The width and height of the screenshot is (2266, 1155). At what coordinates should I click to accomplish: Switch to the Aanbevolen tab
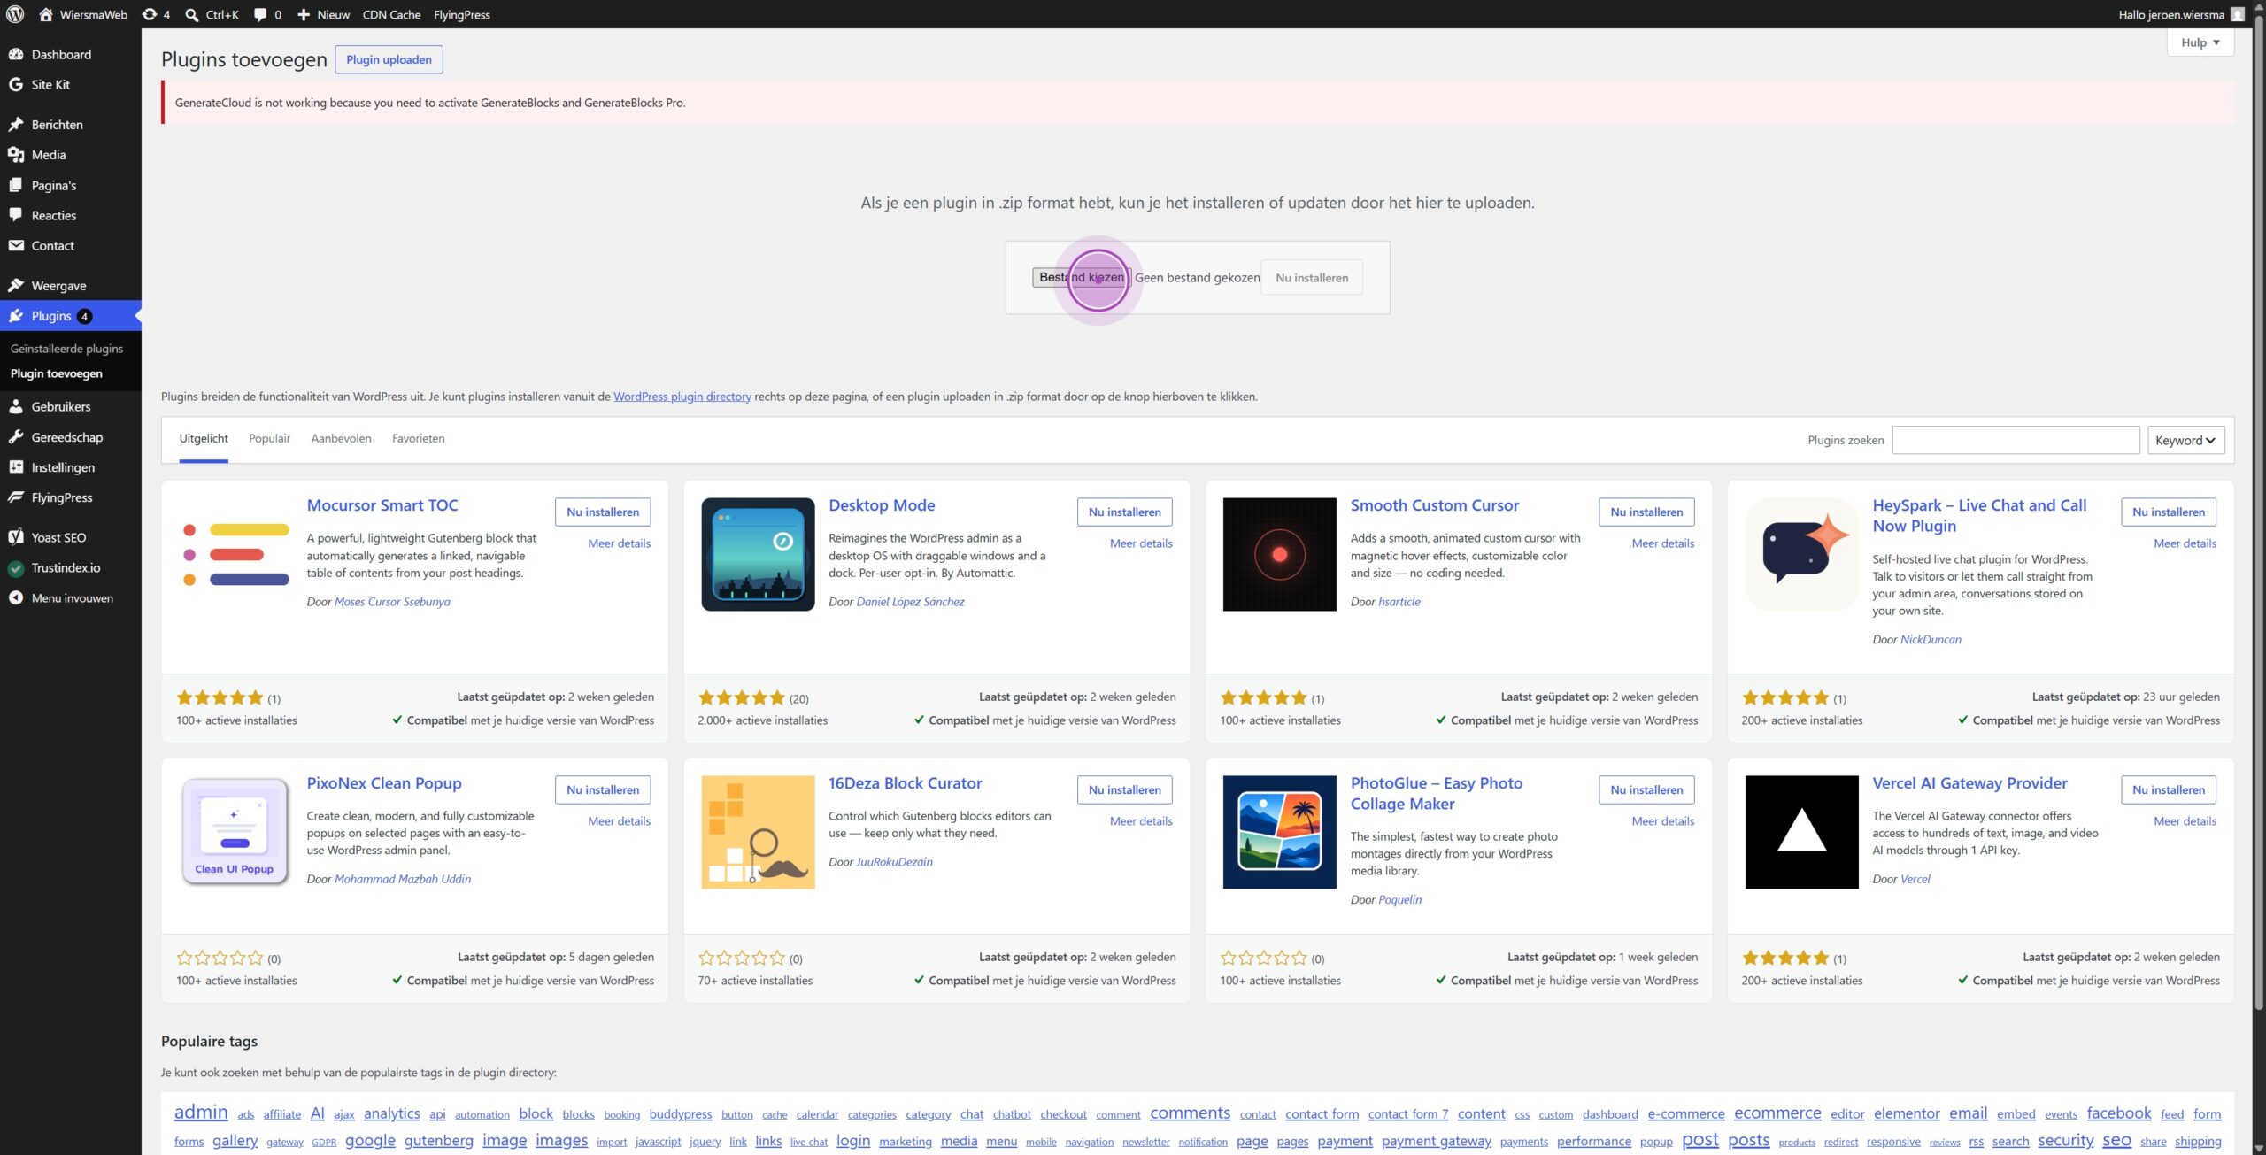341,438
